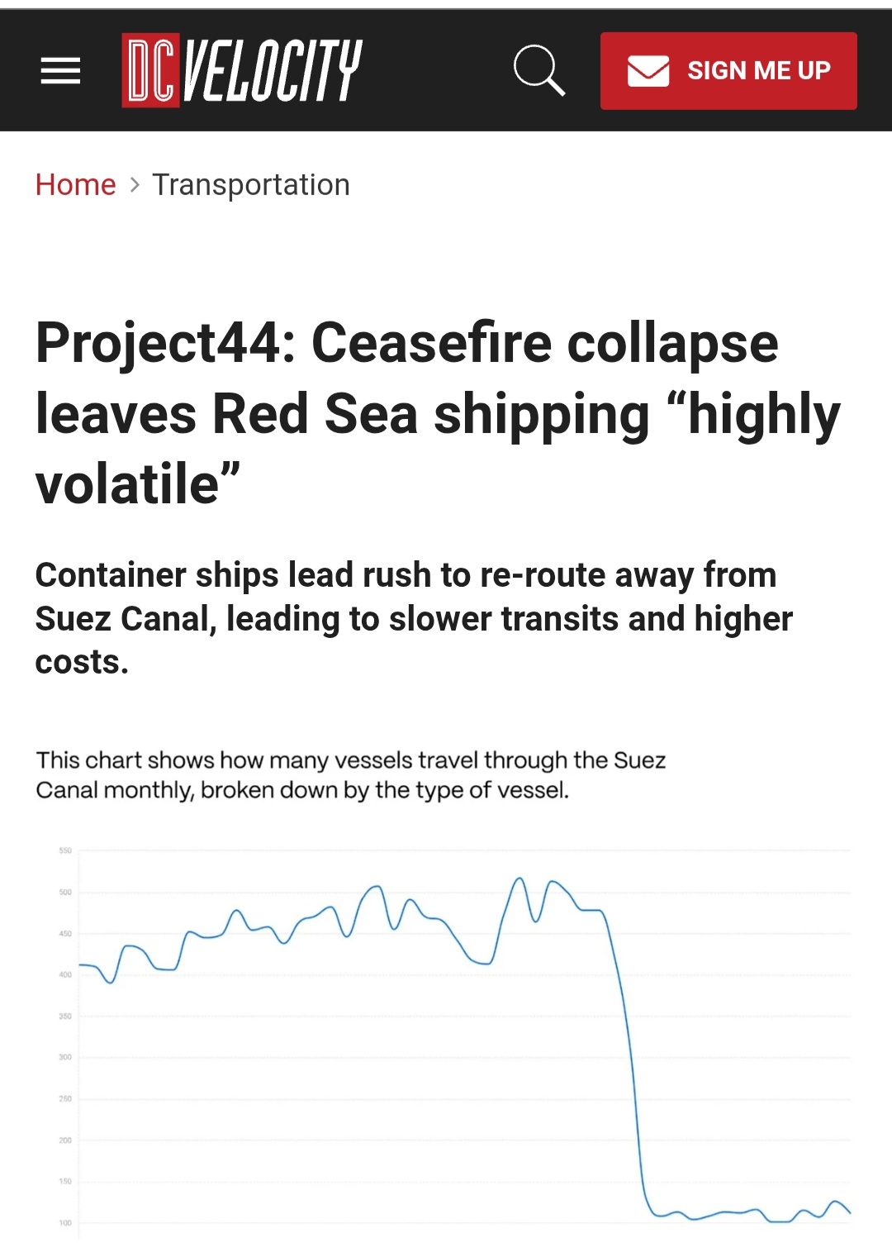Click the VELOCITY wordmark in header
The height and width of the screenshot is (1257, 892).
[273, 71]
